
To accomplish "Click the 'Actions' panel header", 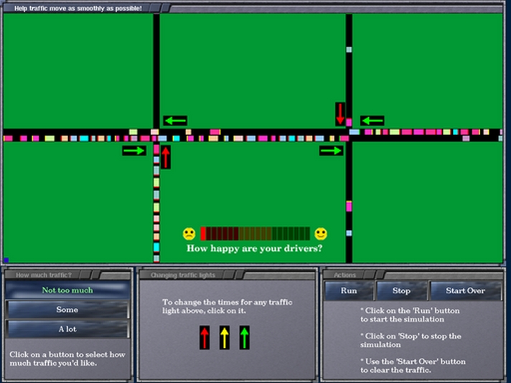I will click(345, 275).
